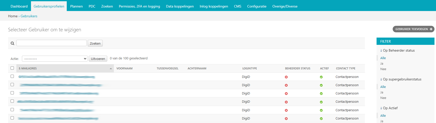
Task: Click the sort arrow in E-mailadres column
Action: (111, 68)
